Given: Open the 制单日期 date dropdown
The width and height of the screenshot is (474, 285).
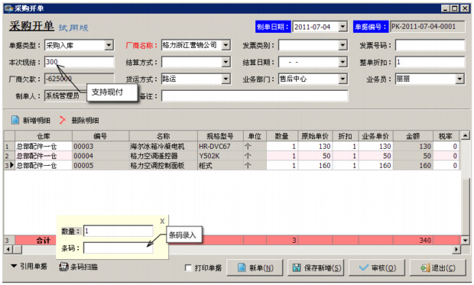Looking at the screenshot, I should click(x=343, y=27).
